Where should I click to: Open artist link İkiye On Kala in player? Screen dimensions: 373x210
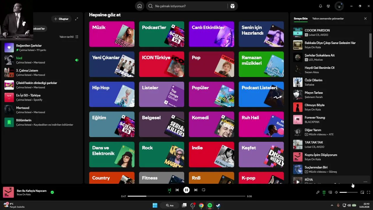coord(24,195)
